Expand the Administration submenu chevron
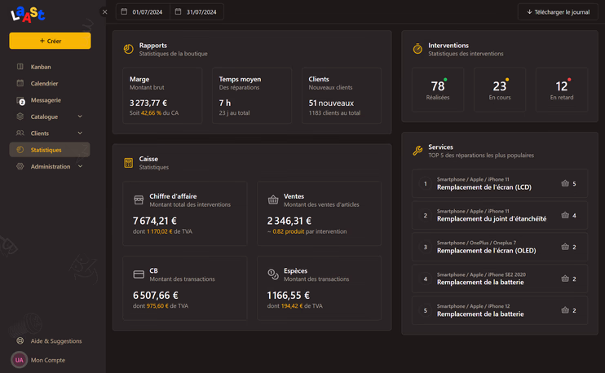The image size is (605, 373). (80, 166)
